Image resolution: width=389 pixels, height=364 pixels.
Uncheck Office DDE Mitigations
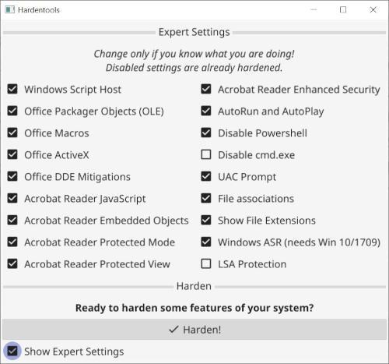[12, 176]
